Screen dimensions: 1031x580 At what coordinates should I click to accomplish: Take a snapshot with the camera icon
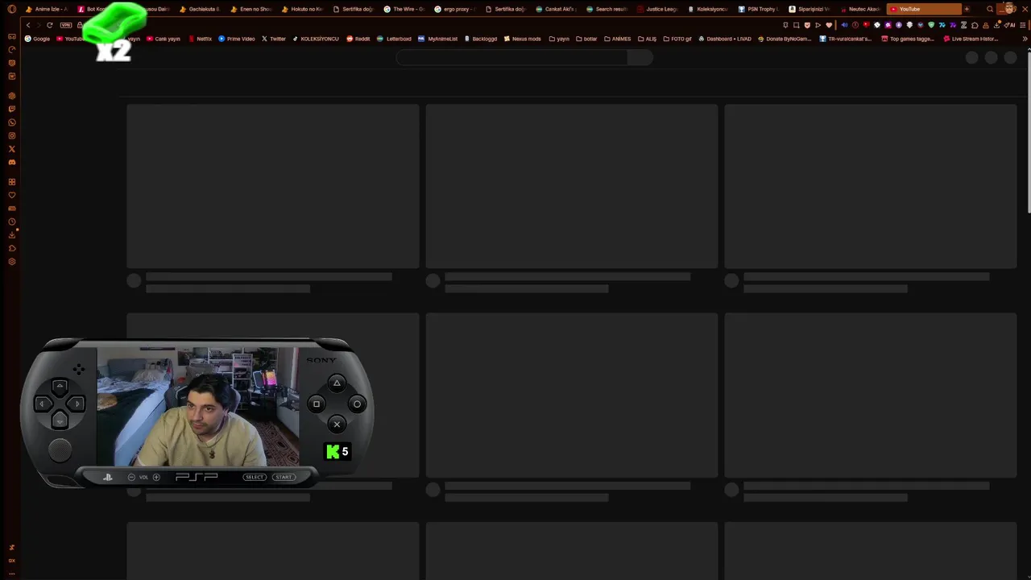(x=796, y=25)
